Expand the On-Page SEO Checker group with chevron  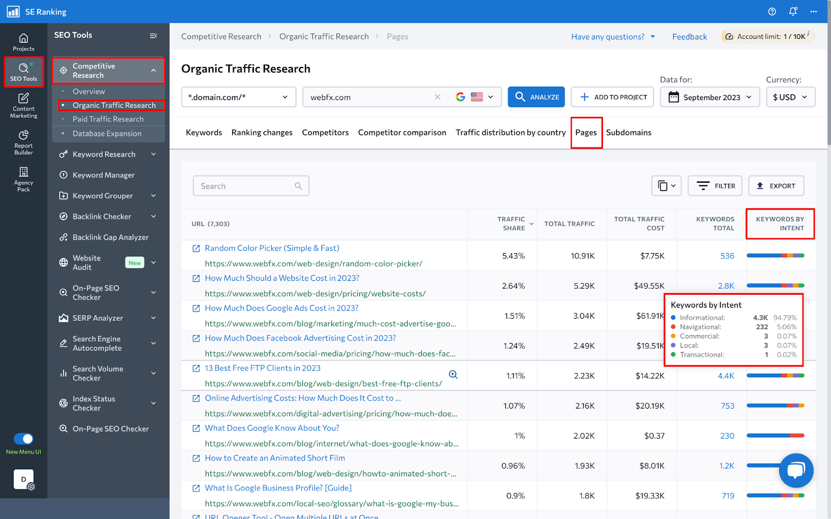[x=154, y=293]
